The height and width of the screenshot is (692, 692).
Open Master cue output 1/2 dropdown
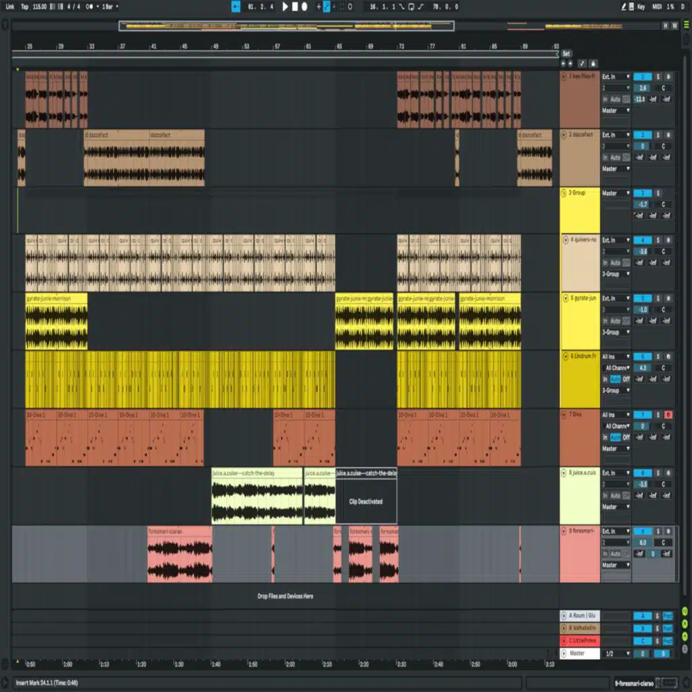[616, 653]
